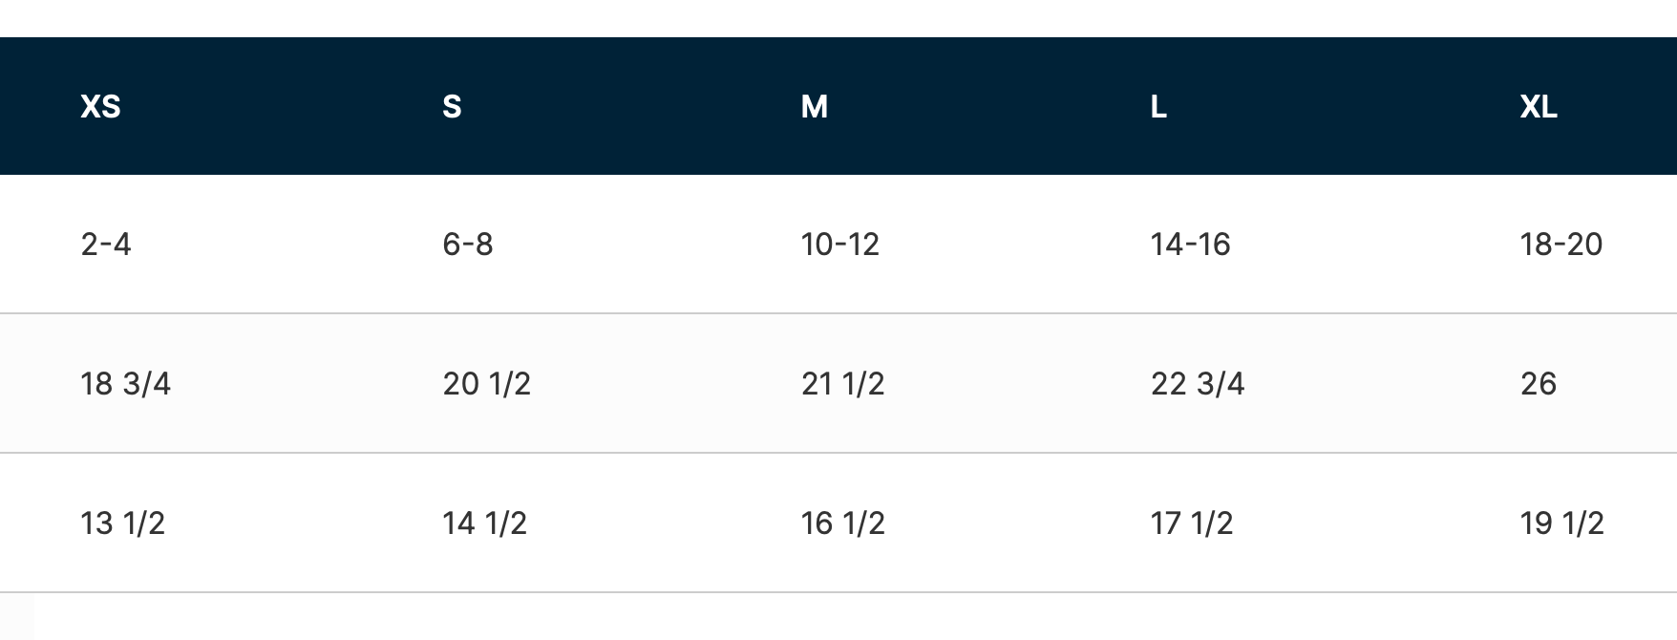1677x640 pixels.
Task: Click the M column header
Action: [814, 106]
